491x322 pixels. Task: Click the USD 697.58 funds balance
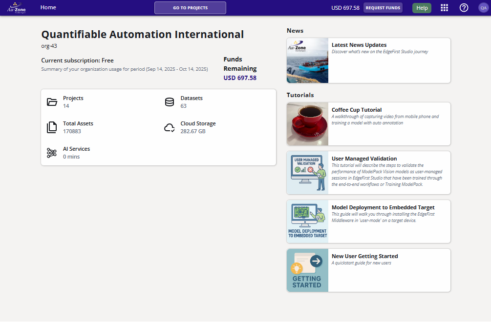point(346,8)
